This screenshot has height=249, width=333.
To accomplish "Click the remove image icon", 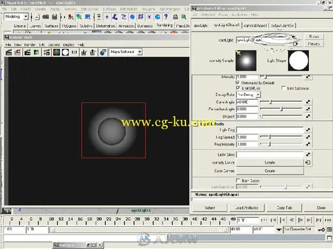I will coord(93,52).
